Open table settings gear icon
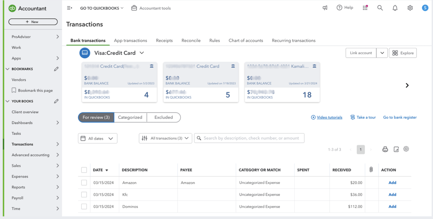 [x=406, y=149]
